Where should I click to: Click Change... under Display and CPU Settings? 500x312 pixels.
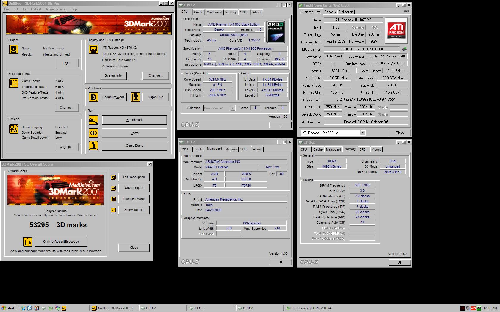point(156,76)
